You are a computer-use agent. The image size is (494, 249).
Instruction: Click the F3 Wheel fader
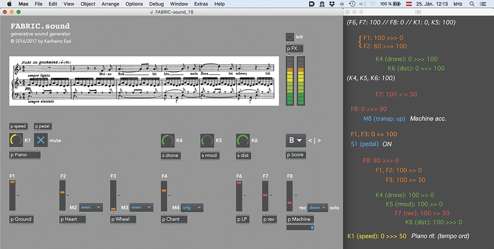click(113, 195)
